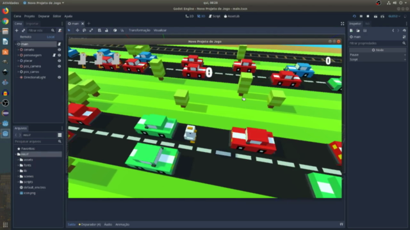Screen dimensions: 410x230
Task: Go to next edited object in Inspector
Action: coord(398,31)
